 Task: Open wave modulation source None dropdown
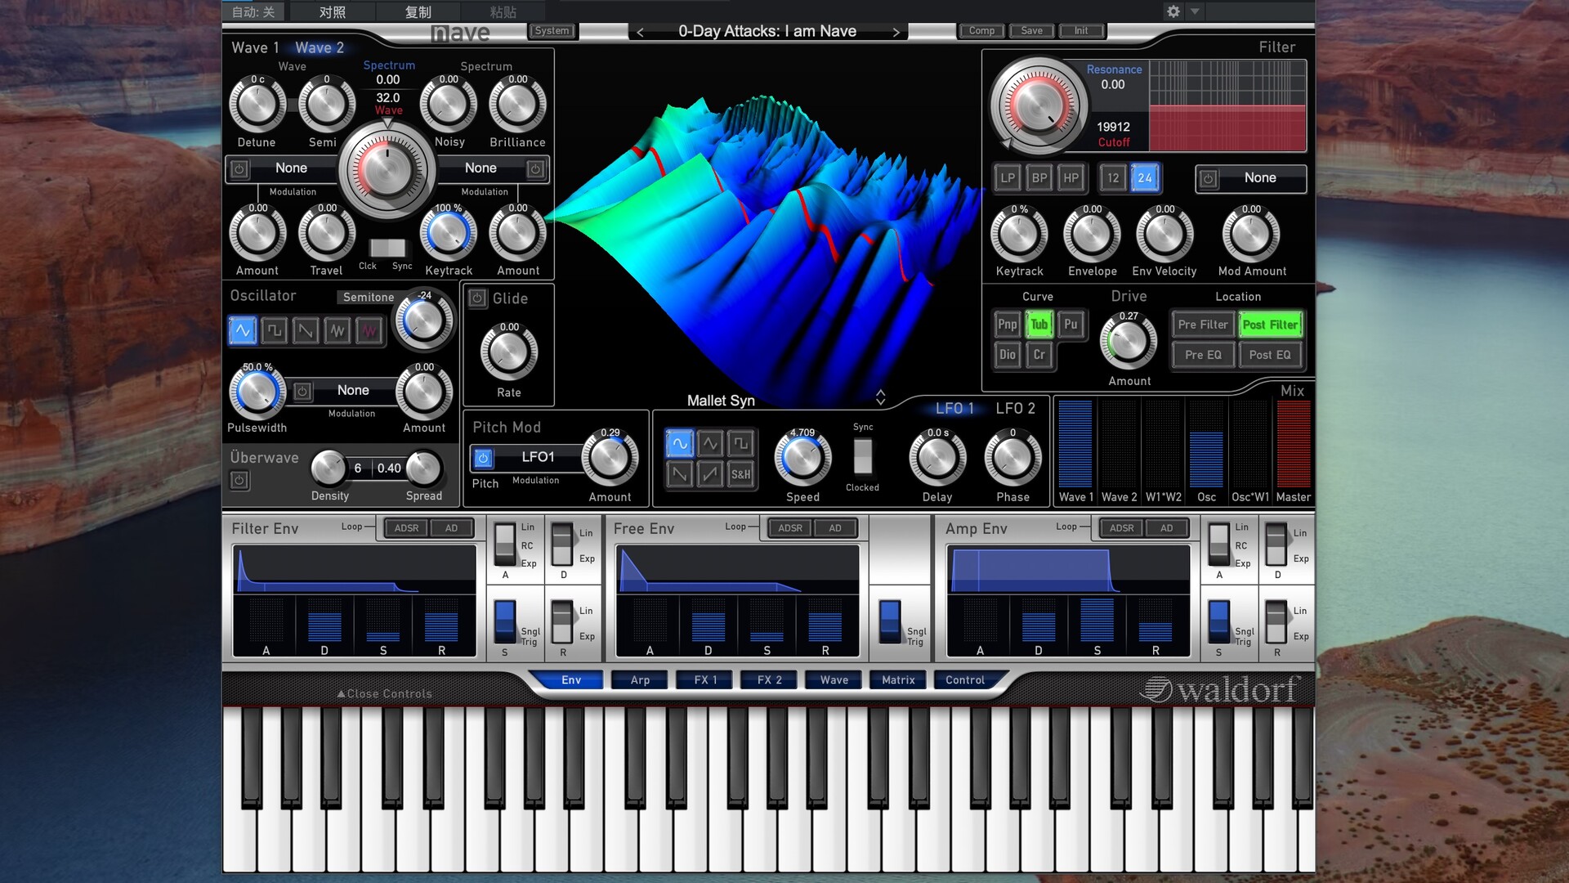pos(291,168)
